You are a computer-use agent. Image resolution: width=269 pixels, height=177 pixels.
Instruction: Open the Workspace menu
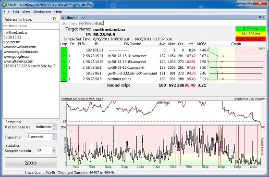(x=42, y=12)
